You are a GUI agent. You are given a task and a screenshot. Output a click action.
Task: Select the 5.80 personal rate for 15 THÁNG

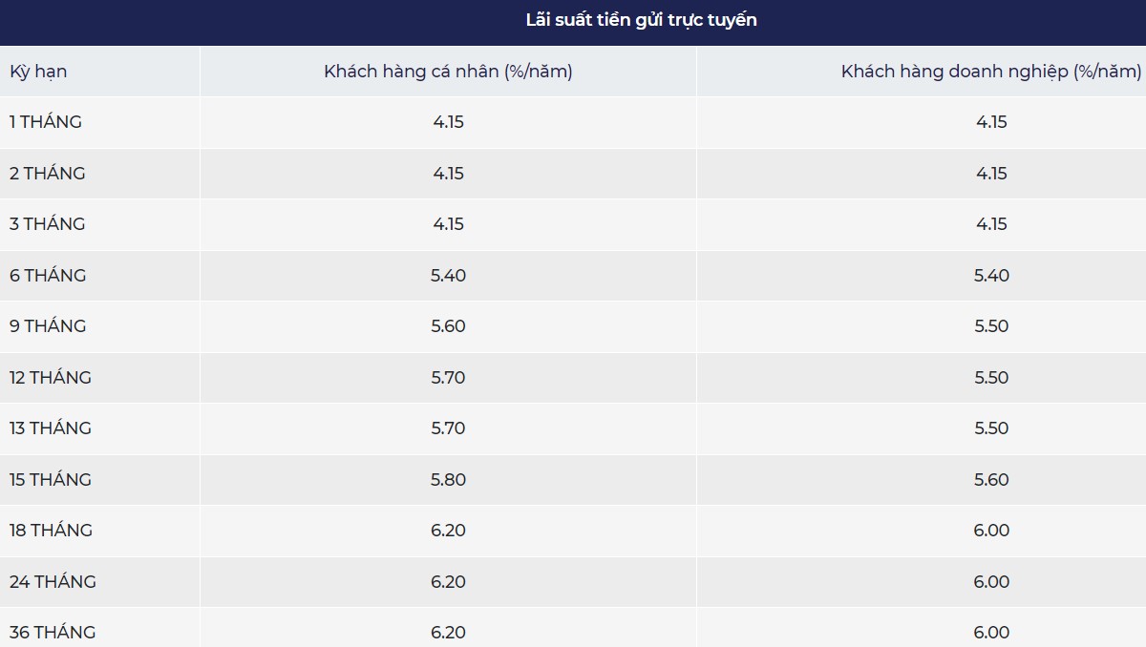(448, 480)
